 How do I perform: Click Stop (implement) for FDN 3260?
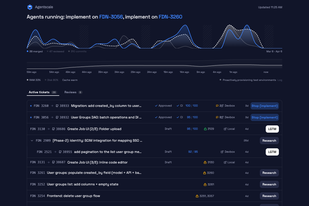pos(265,106)
